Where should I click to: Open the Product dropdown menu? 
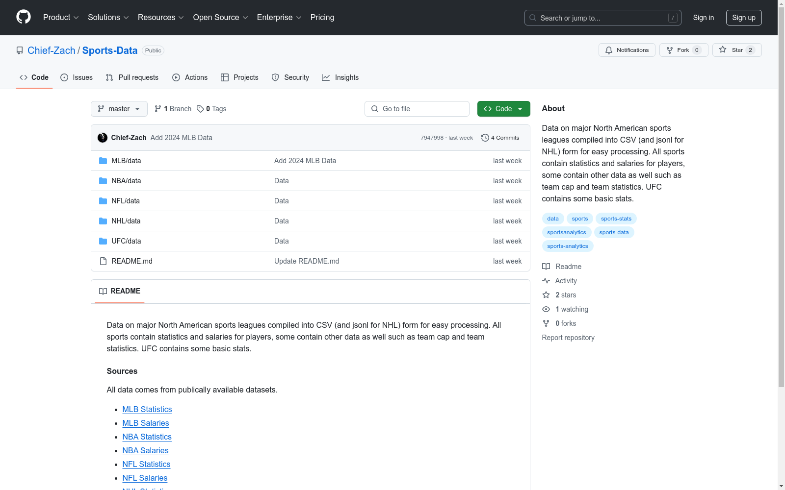tap(61, 18)
